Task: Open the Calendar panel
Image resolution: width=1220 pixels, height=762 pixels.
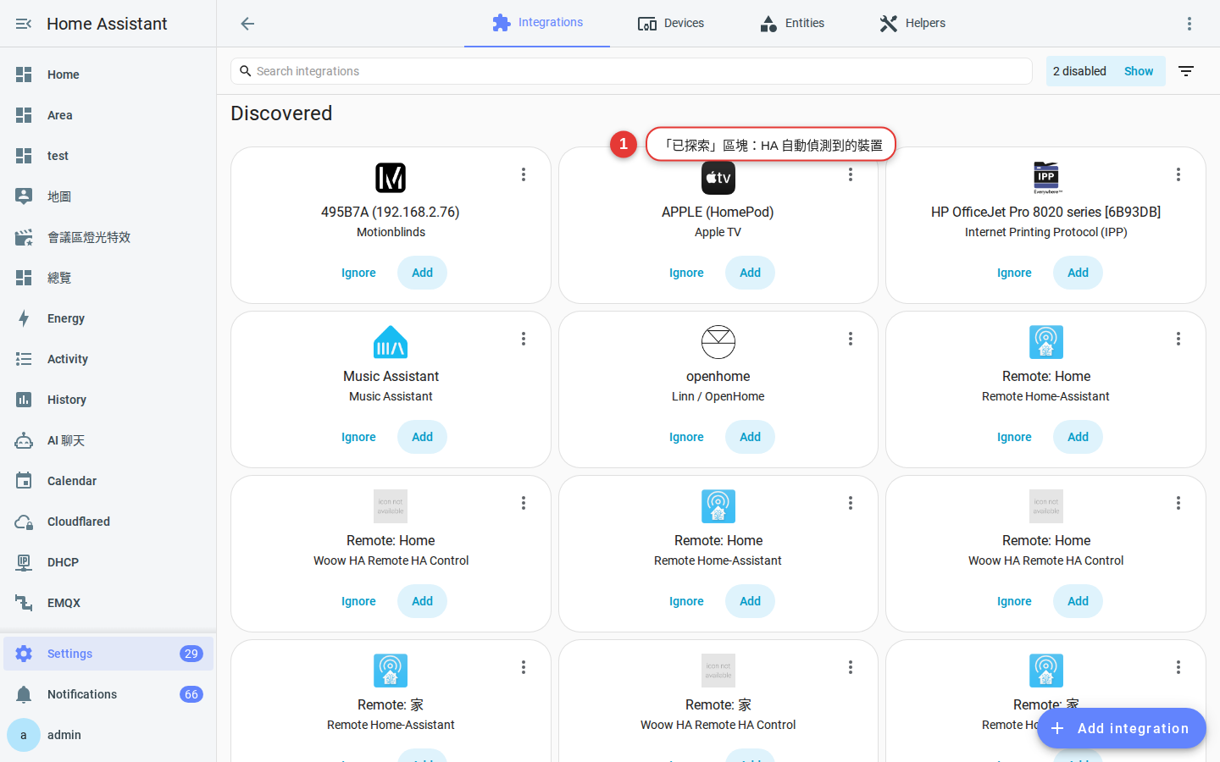Action: click(108, 481)
